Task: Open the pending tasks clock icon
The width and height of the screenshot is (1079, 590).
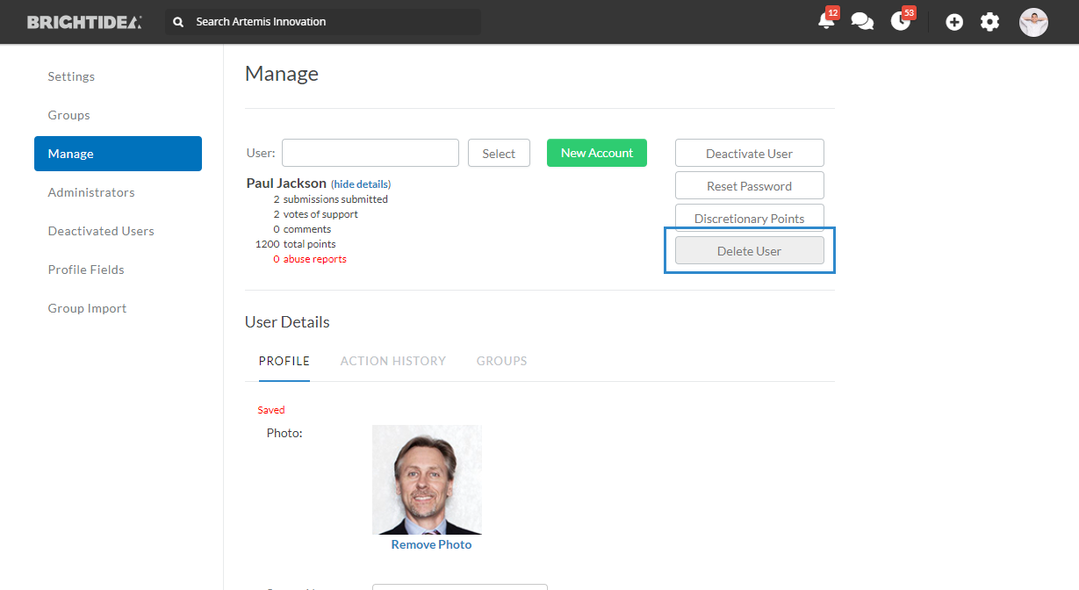Action: point(901,21)
